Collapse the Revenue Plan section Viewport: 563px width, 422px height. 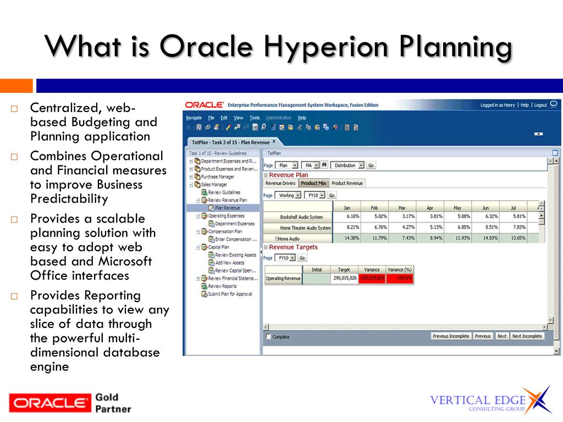point(266,175)
